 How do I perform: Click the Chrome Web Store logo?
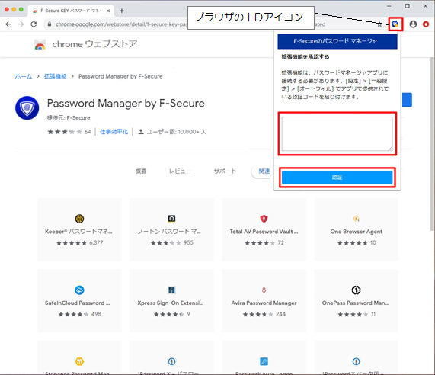40,44
